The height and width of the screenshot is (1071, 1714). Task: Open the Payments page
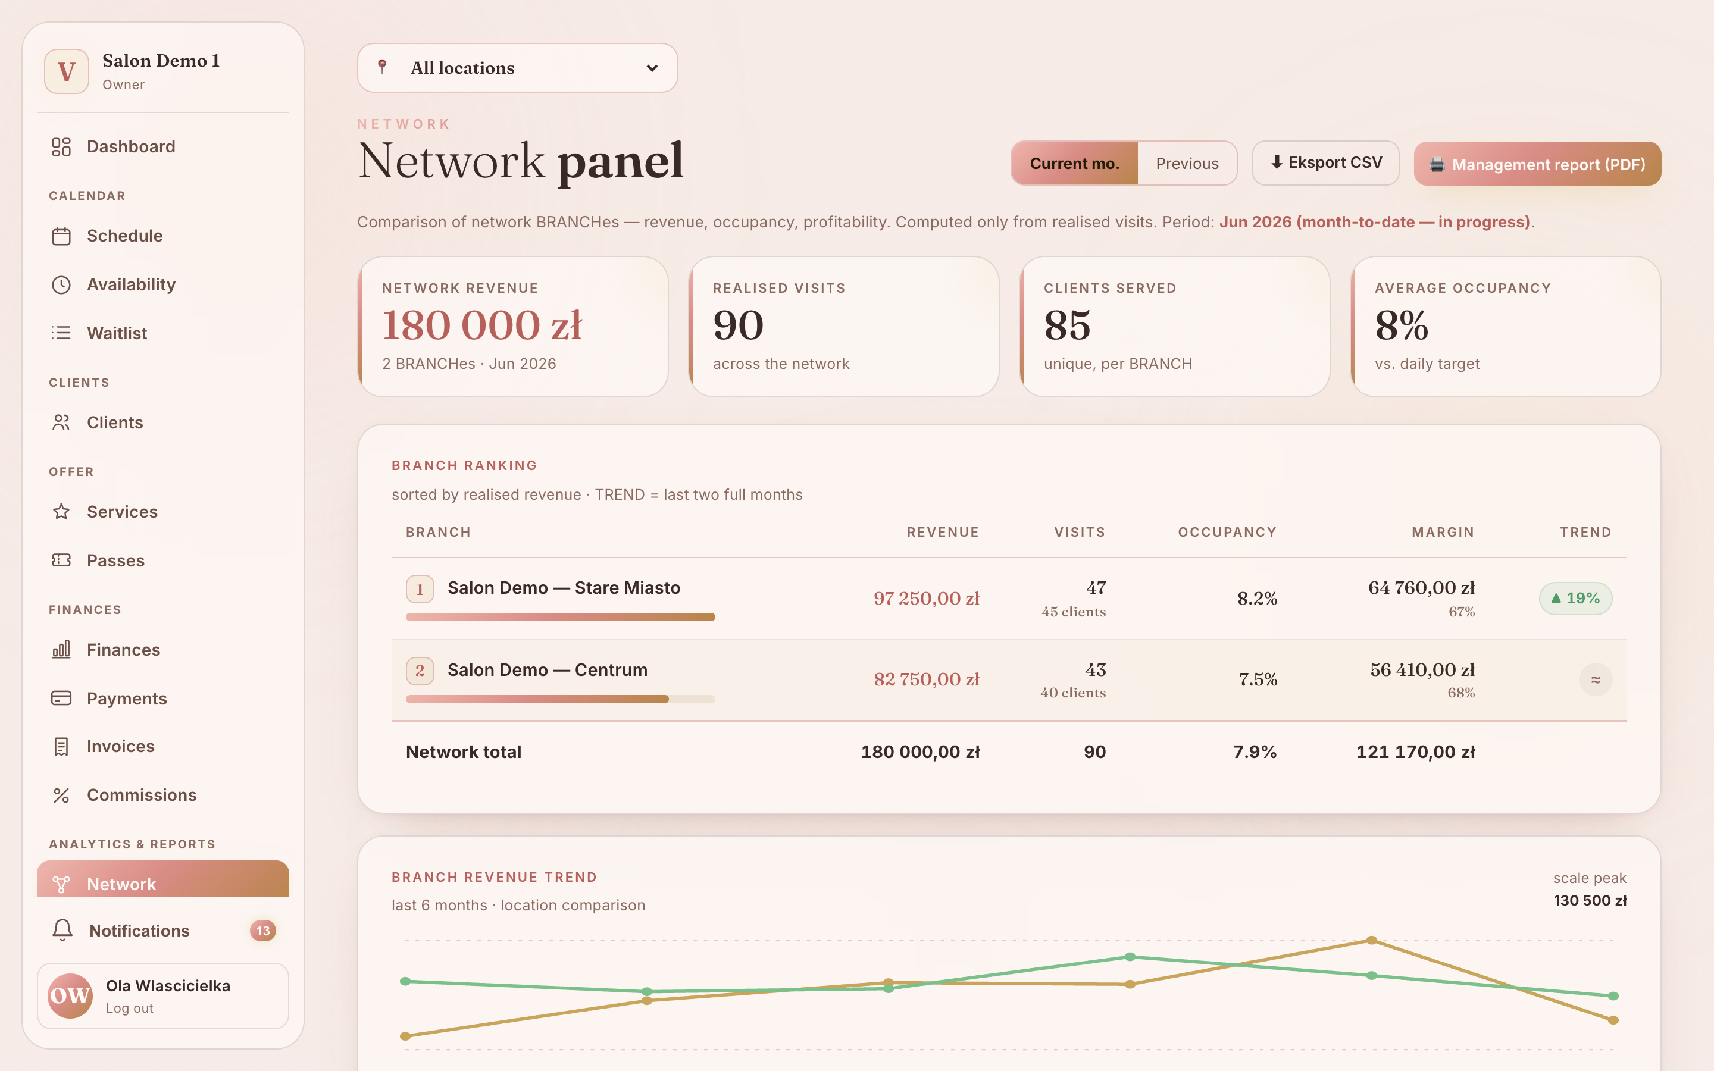coord(163,699)
